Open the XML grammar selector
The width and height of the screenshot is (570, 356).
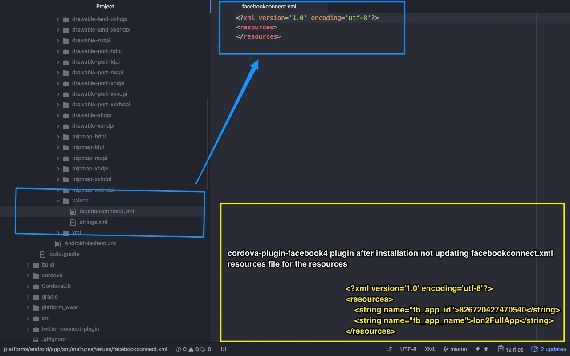430,349
